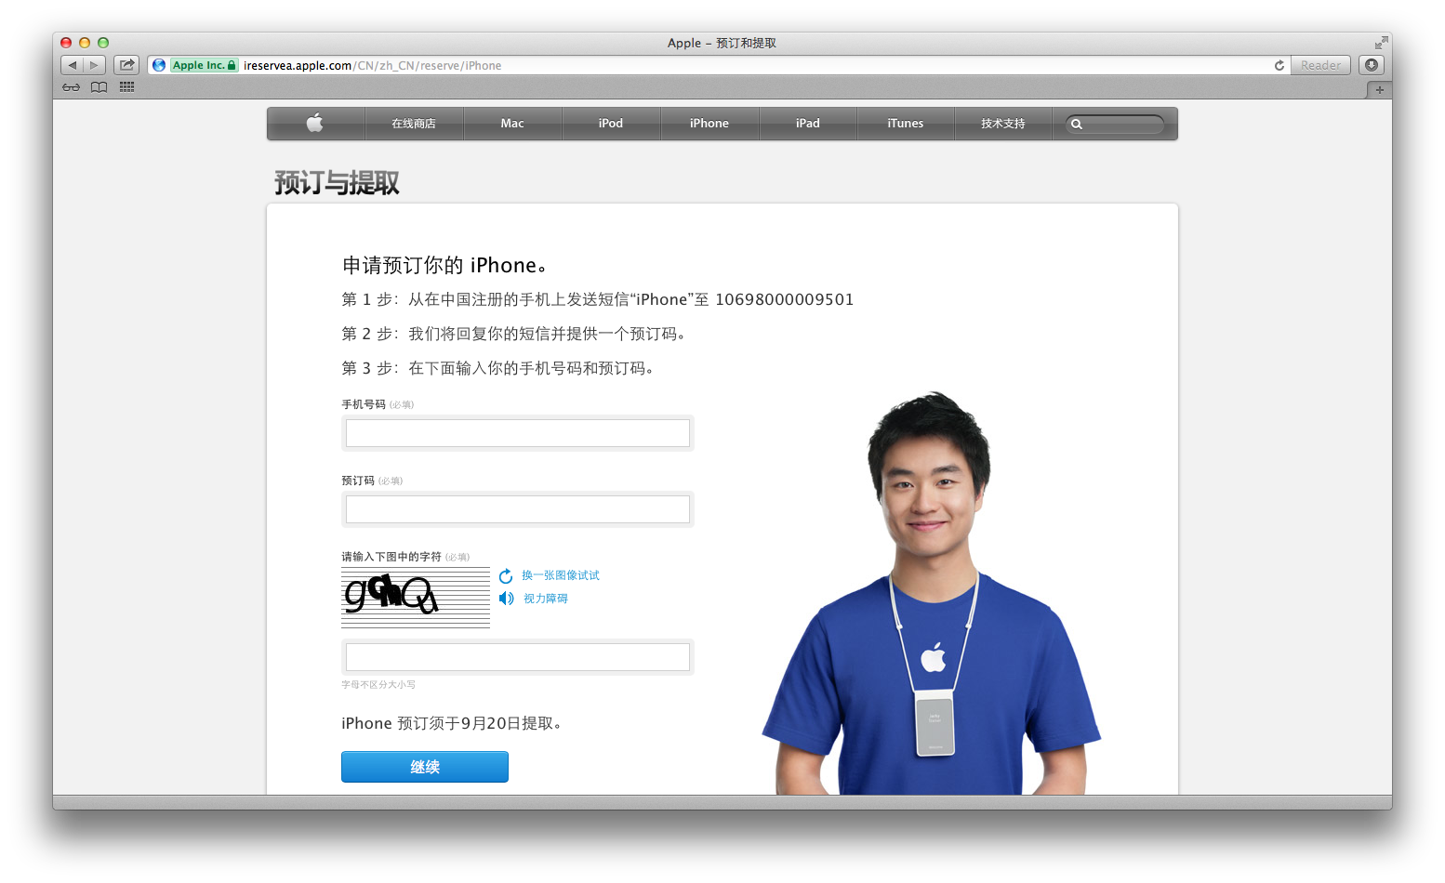The image size is (1445, 883).
Task: Click the 第 2 步 instruction line
Action: coord(515,334)
